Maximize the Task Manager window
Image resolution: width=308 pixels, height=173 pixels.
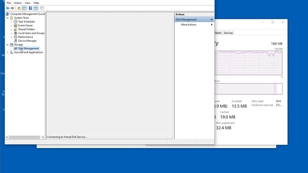[x=273, y=22]
